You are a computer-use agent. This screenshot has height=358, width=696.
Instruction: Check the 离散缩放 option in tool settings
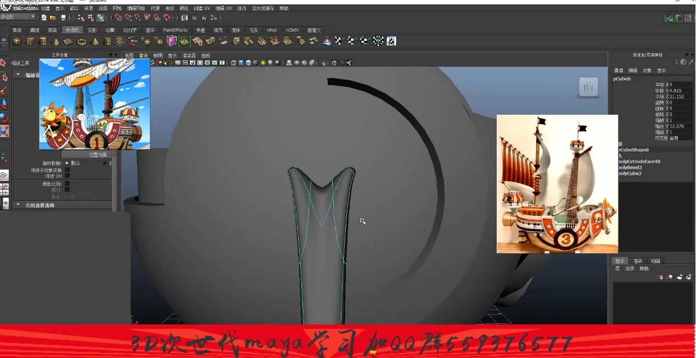tap(68, 183)
